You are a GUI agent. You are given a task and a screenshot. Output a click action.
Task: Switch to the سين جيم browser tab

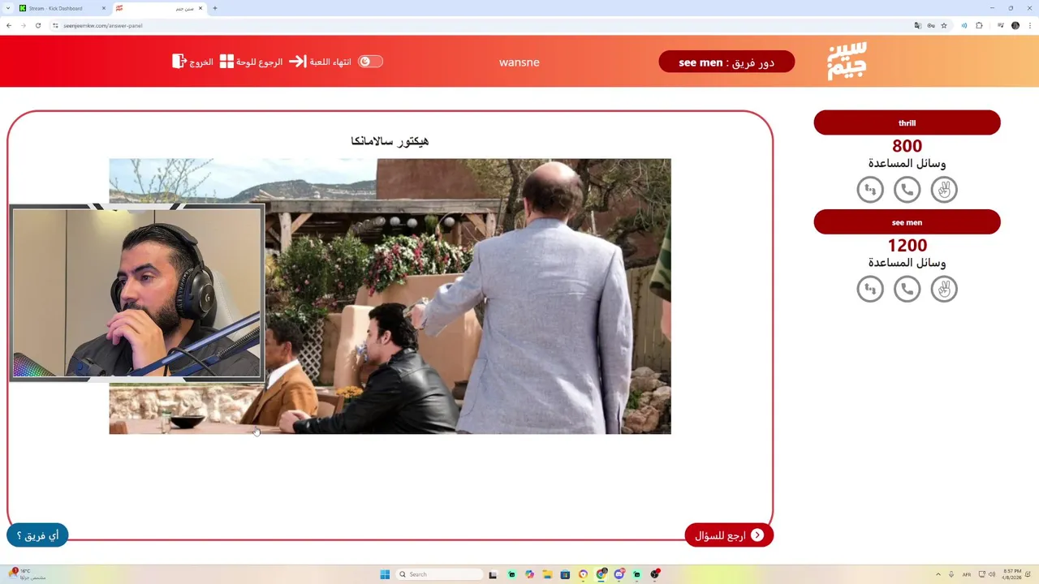coord(158,8)
